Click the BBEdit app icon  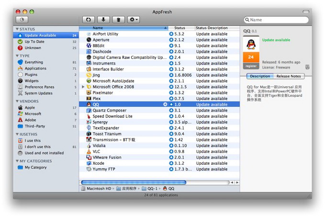click(x=89, y=46)
